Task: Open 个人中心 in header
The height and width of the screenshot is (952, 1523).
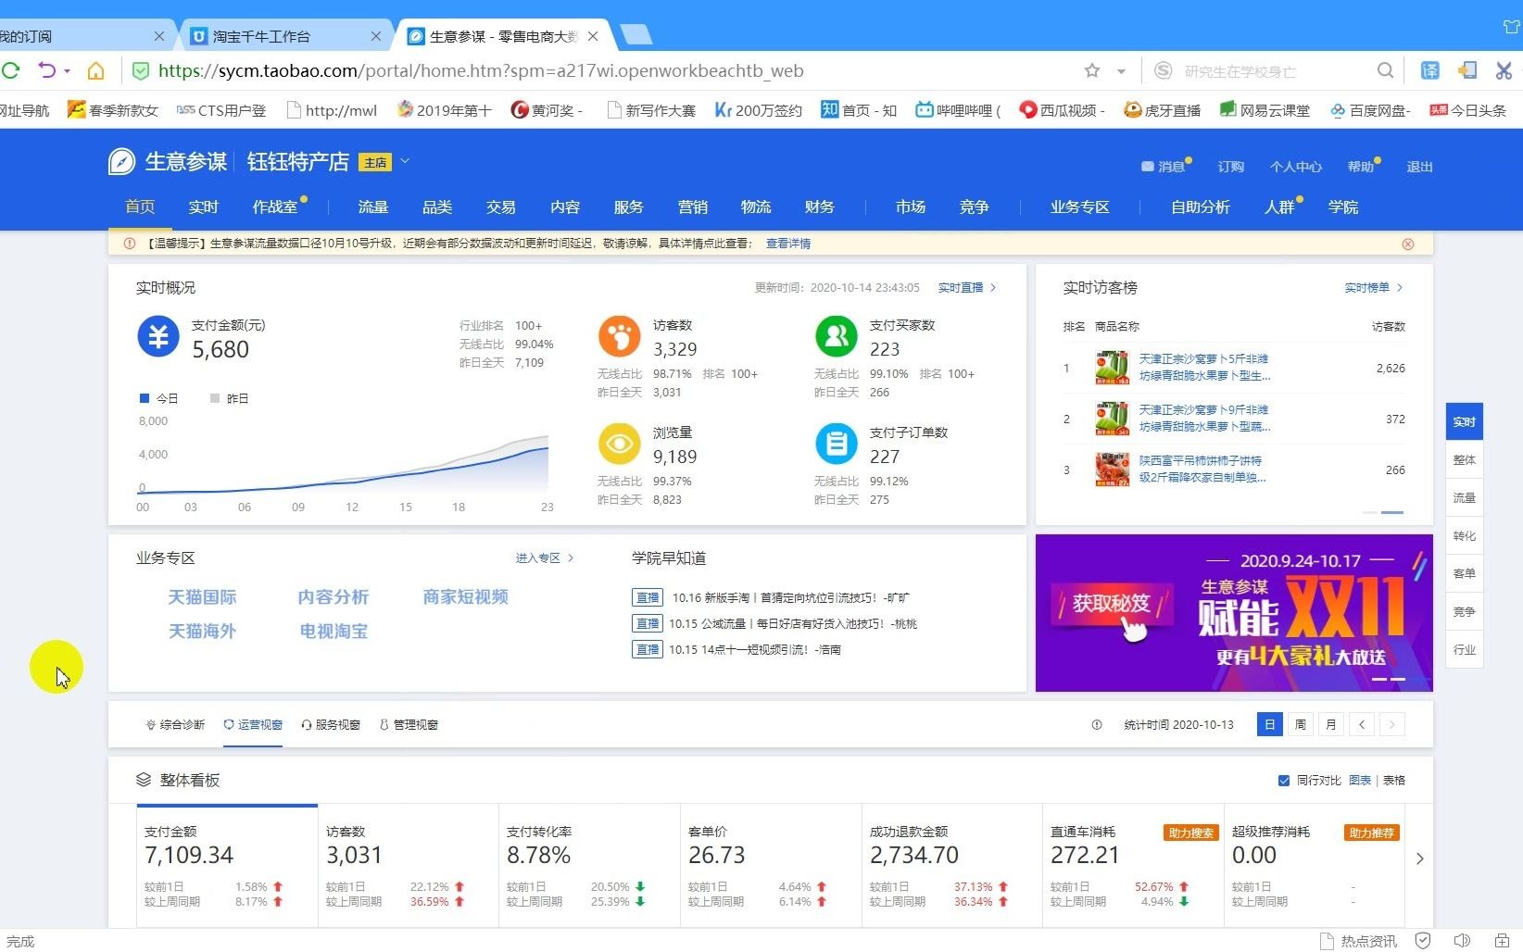Action: click(x=1296, y=167)
